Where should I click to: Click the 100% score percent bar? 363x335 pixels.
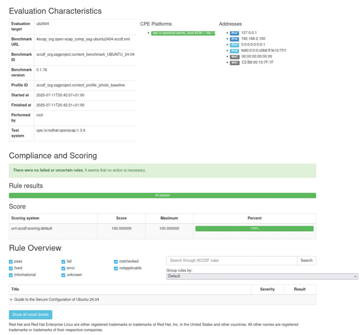pos(254,228)
